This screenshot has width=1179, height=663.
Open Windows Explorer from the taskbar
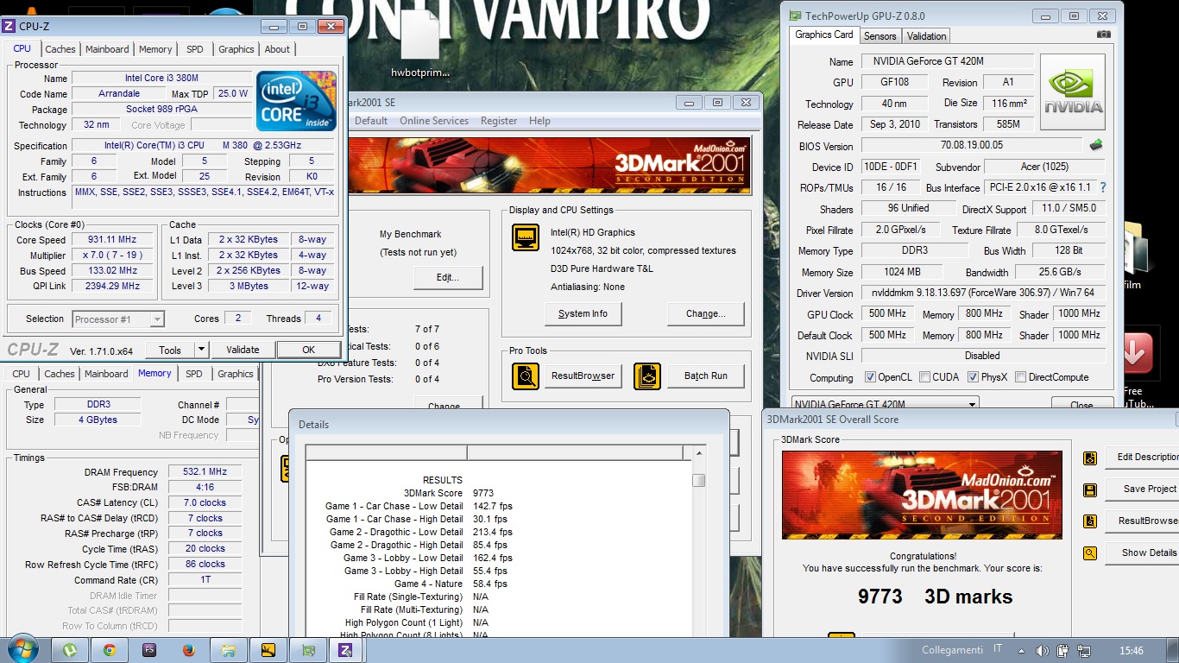pos(229,650)
